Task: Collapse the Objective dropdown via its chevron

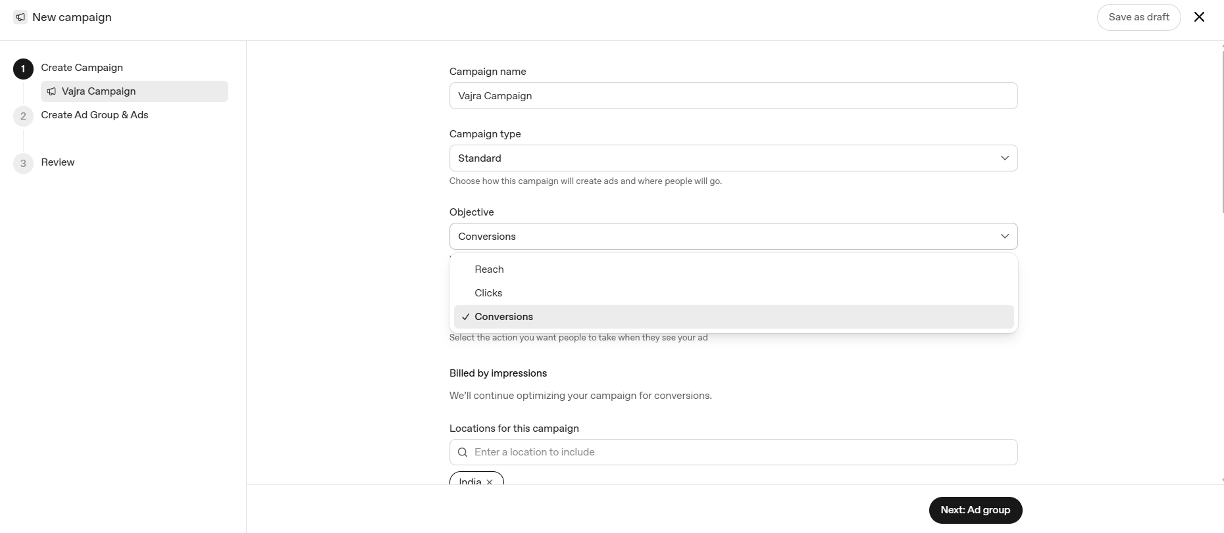Action: click(x=1004, y=237)
